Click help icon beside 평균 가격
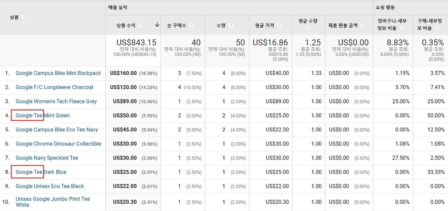448x211 pixels. [x=279, y=25]
